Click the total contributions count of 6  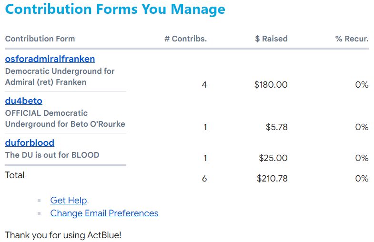click(x=204, y=179)
